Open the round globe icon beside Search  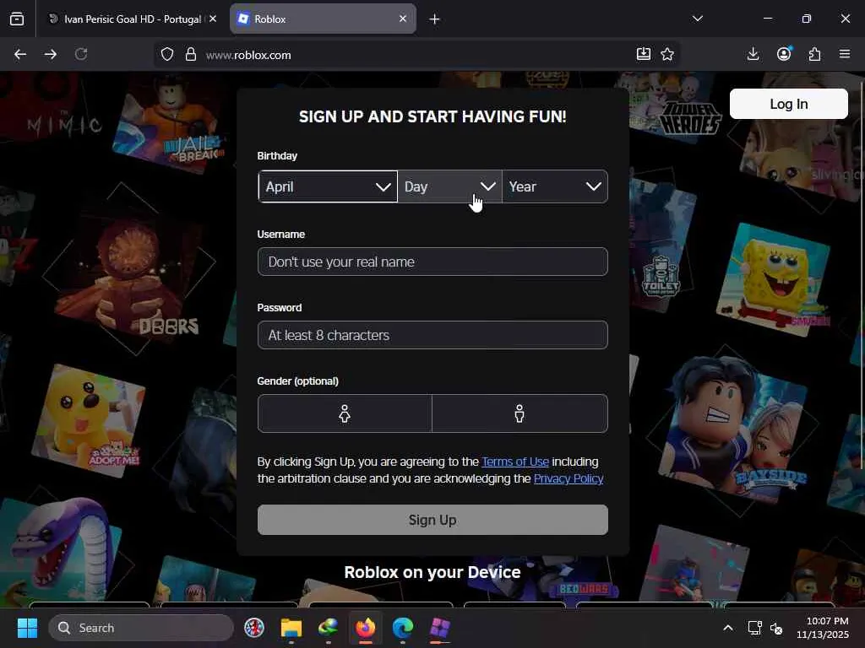coord(254,628)
